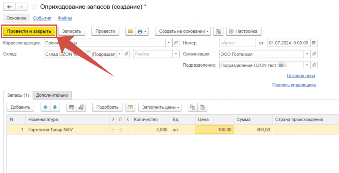Switch to the Дополнительно tab
Screen dimensions: 339x173
pos(52,95)
